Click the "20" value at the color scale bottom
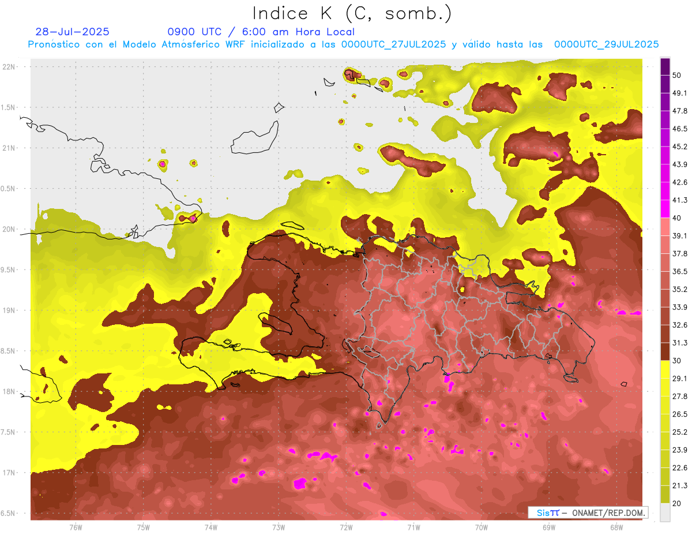 (677, 503)
